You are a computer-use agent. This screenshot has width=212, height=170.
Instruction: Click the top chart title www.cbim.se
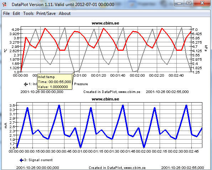click(105, 23)
